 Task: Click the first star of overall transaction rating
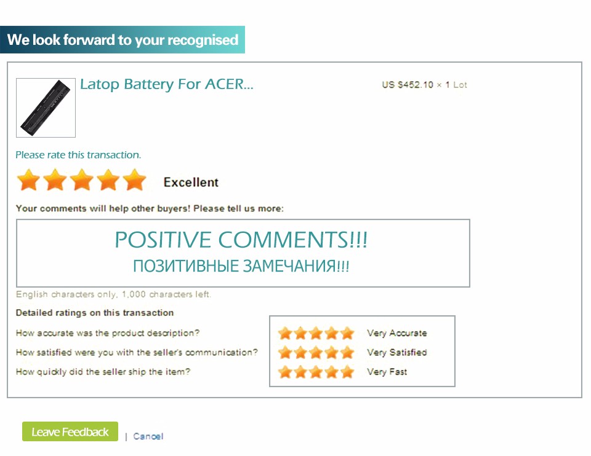(x=28, y=181)
